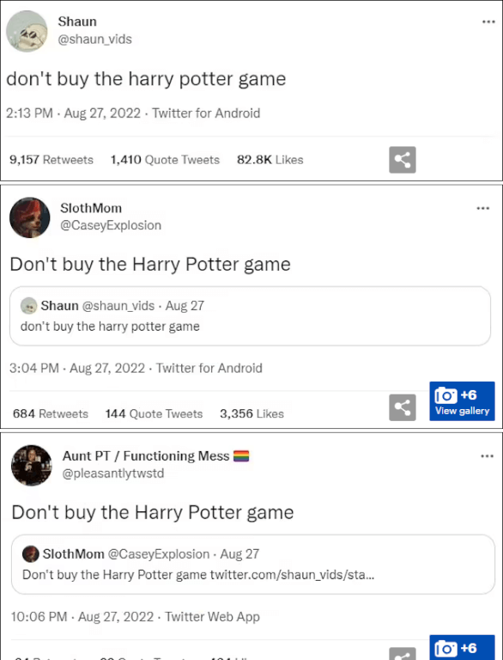Click SlothMom's profile avatar
This screenshot has width=503, height=660.
coord(29,217)
